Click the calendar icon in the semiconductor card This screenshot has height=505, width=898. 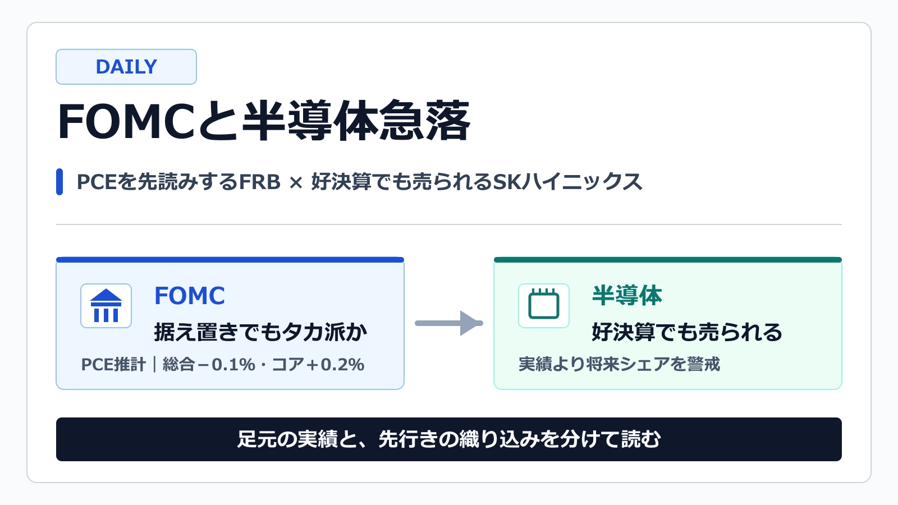click(544, 306)
